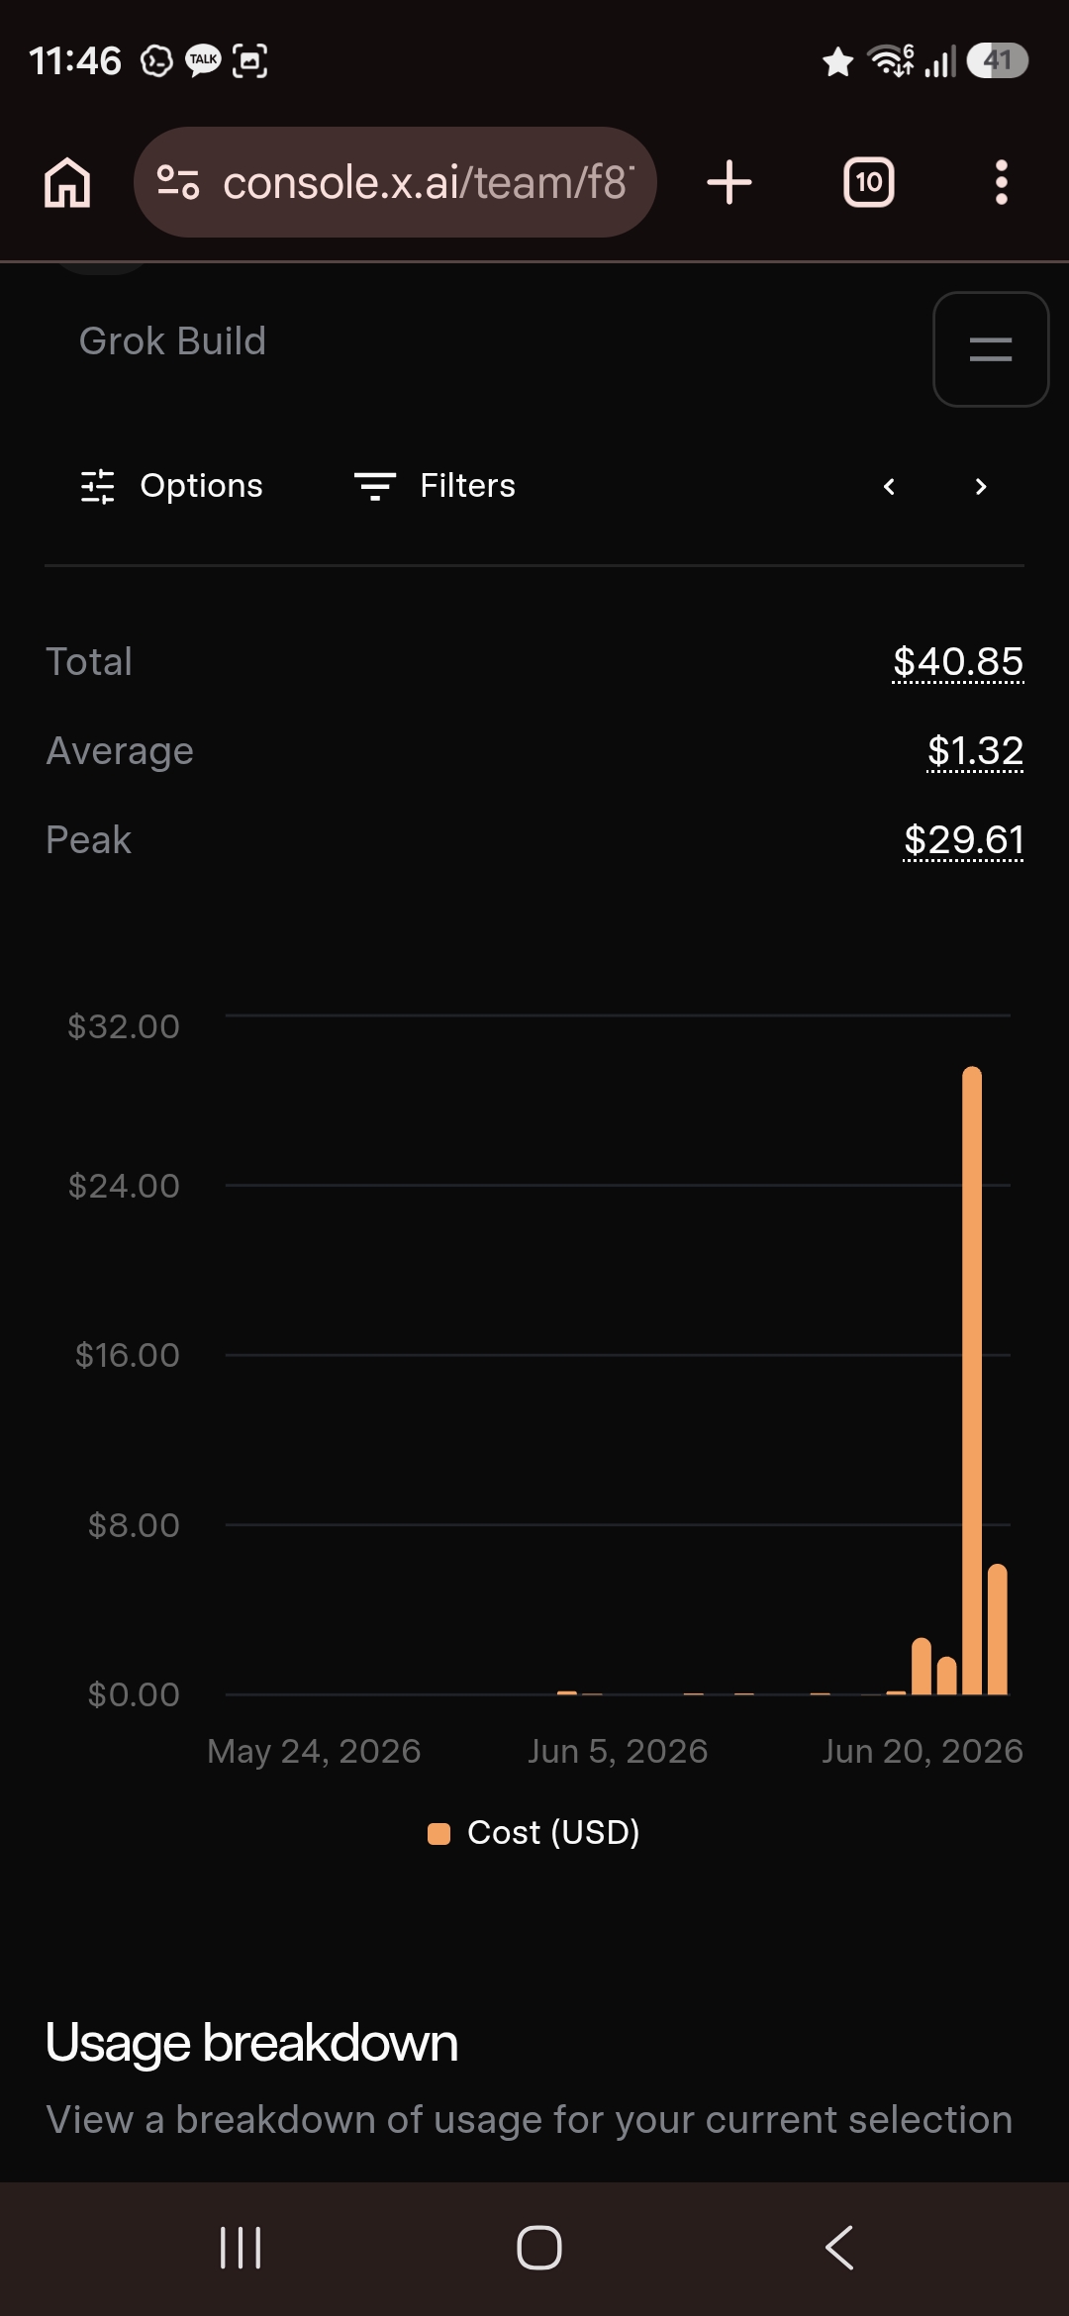Go to next date range chevron

pyautogui.click(x=981, y=486)
